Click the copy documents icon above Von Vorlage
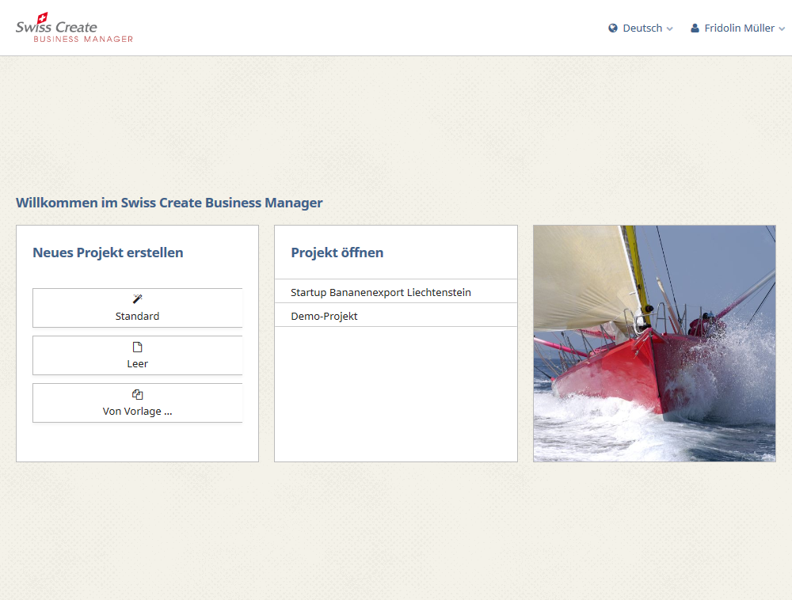This screenshot has width=792, height=600. click(137, 394)
